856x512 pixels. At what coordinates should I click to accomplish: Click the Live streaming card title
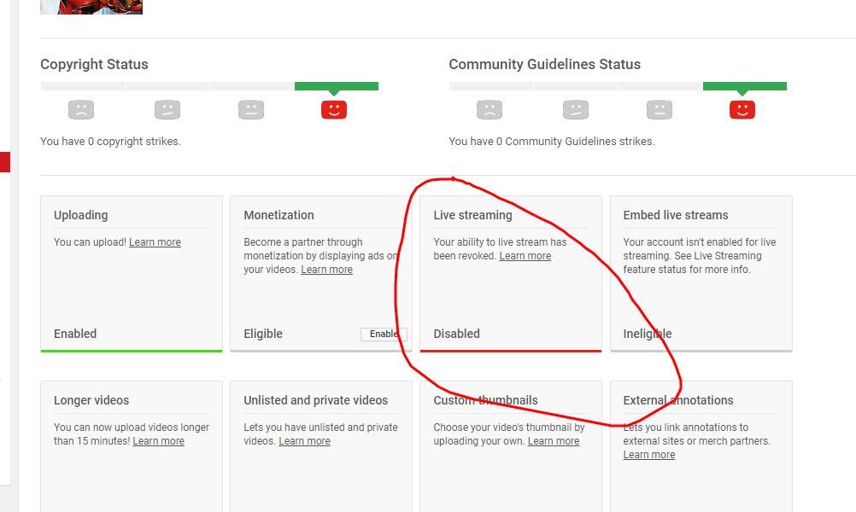click(472, 215)
